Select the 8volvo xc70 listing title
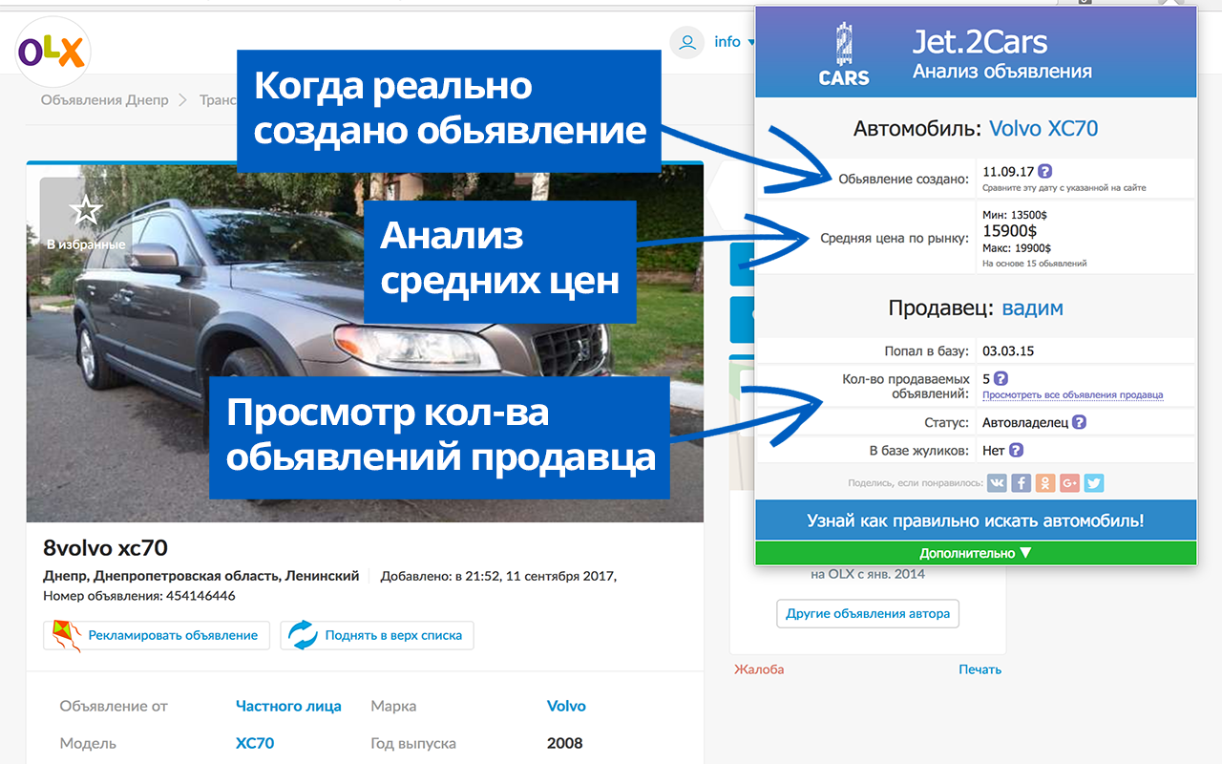Viewport: 1222px width, 764px height. (106, 548)
